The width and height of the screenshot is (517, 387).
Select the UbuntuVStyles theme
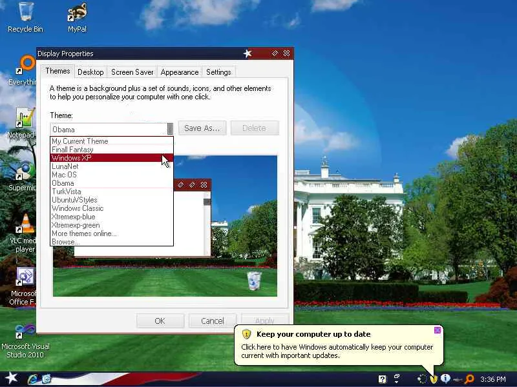click(x=112, y=200)
